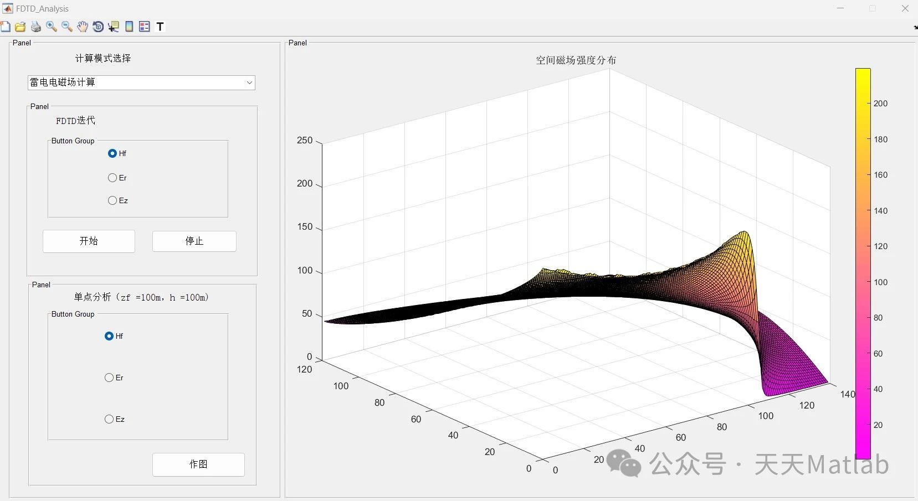The image size is (918, 501).
Task: Click the Print figure icon
Action: (36, 27)
